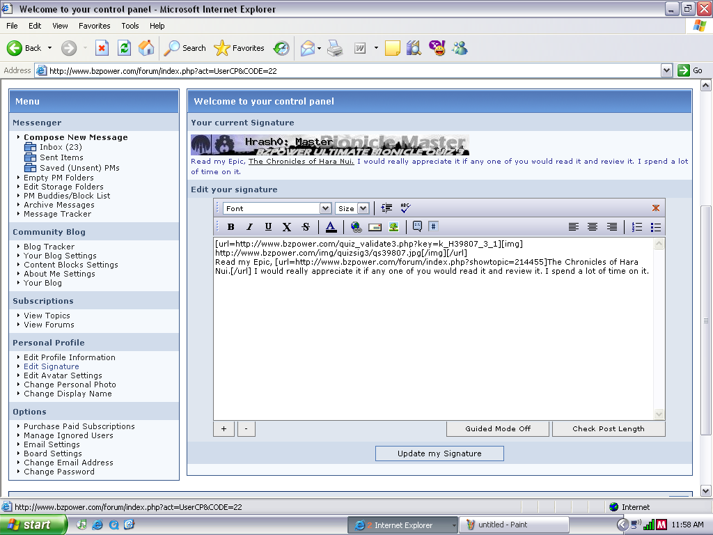Go to the IE Home page icon
Screen dimensions: 713x535
pos(146,48)
